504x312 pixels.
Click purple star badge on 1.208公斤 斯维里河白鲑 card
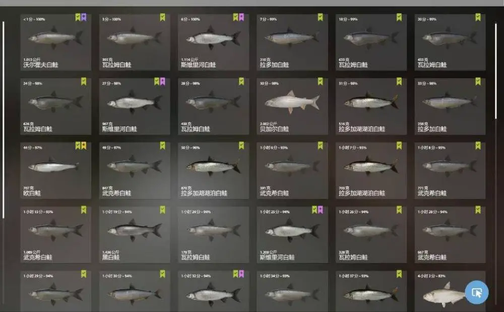point(321,210)
